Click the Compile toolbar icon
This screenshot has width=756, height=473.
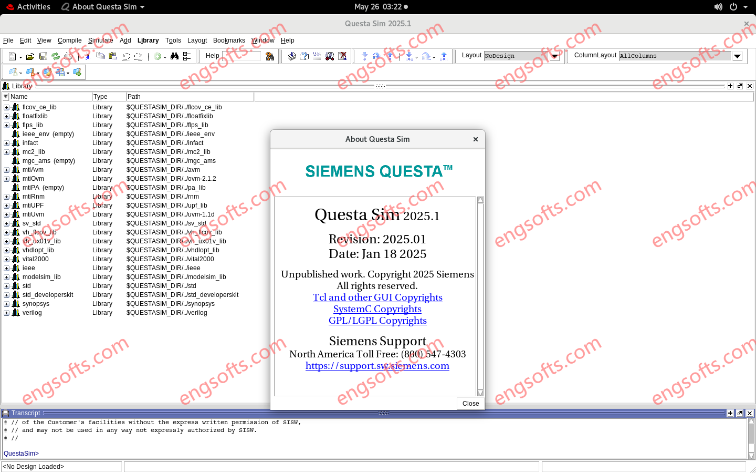pyautogui.click(x=292, y=56)
